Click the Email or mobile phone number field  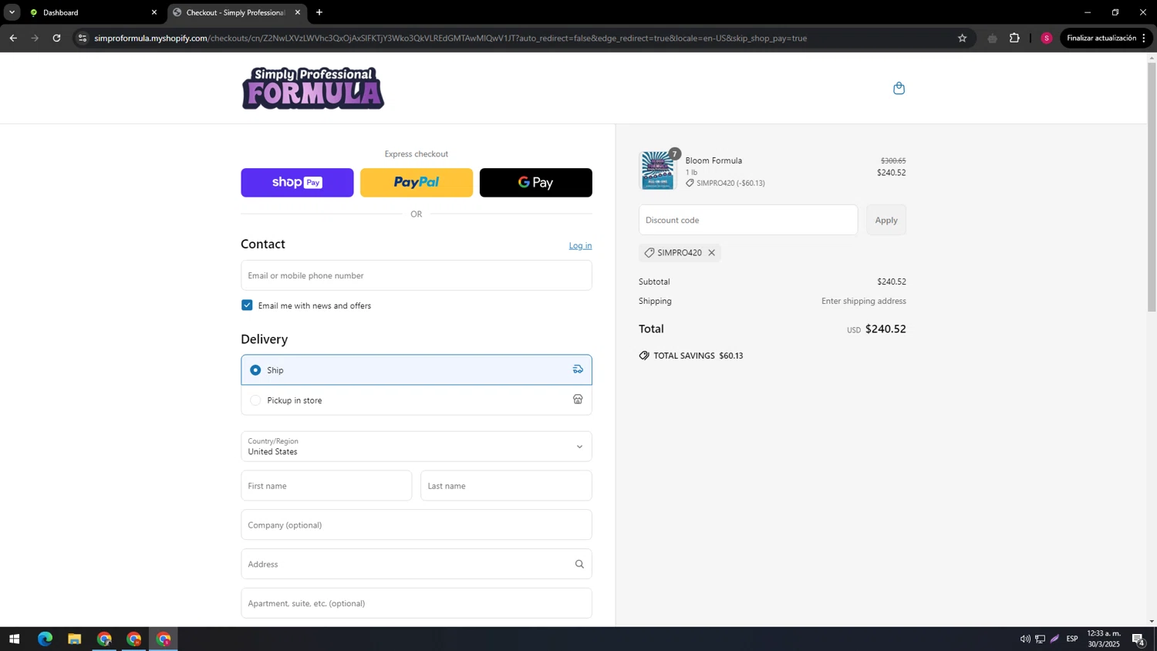[x=417, y=275]
